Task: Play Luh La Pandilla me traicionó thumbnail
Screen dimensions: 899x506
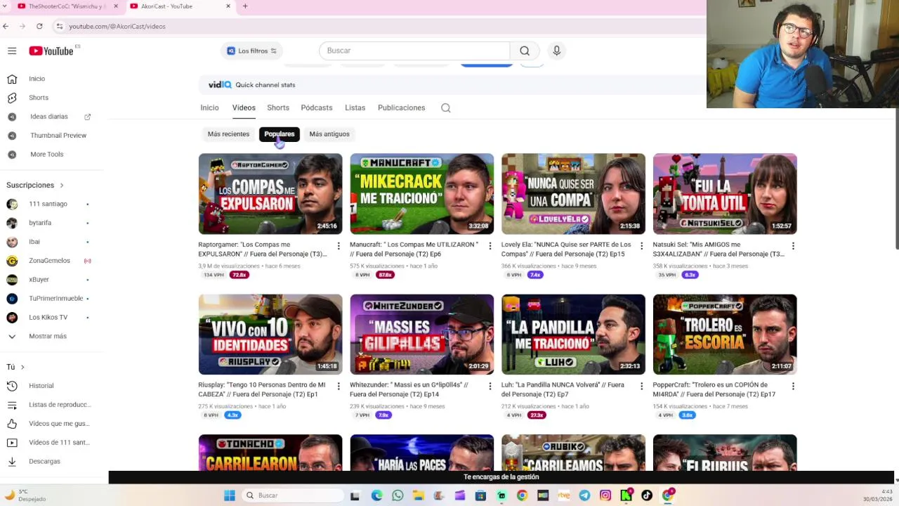Action: [573, 335]
